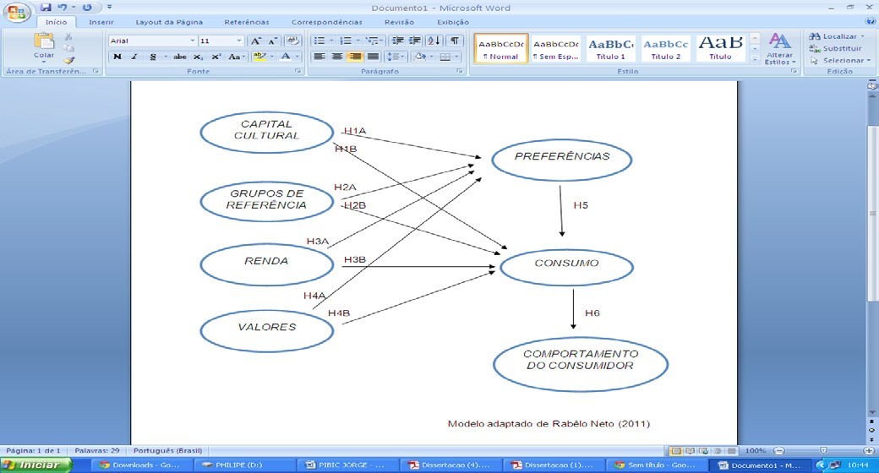Select the format painter brush icon
Viewport: 879px width, 473px height.
pyautogui.click(x=69, y=61)
